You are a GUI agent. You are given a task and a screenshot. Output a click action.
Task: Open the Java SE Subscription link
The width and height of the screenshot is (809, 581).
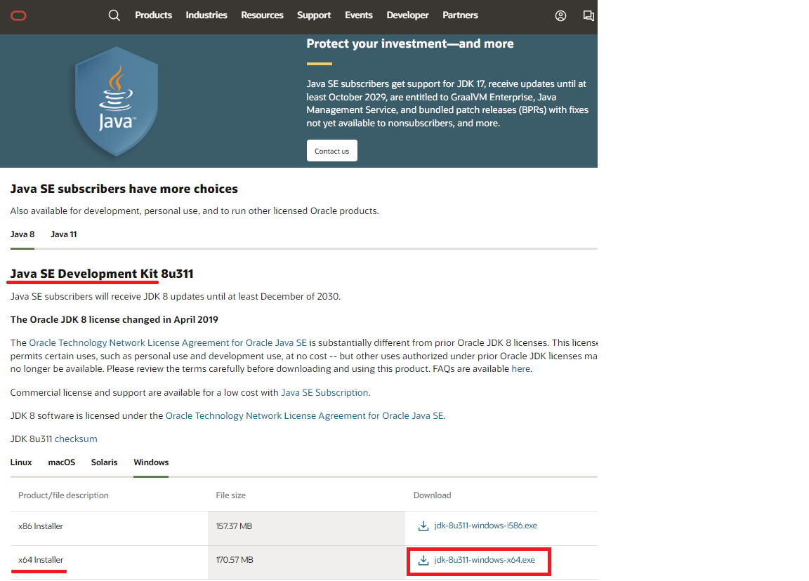(x=324, y=393)
